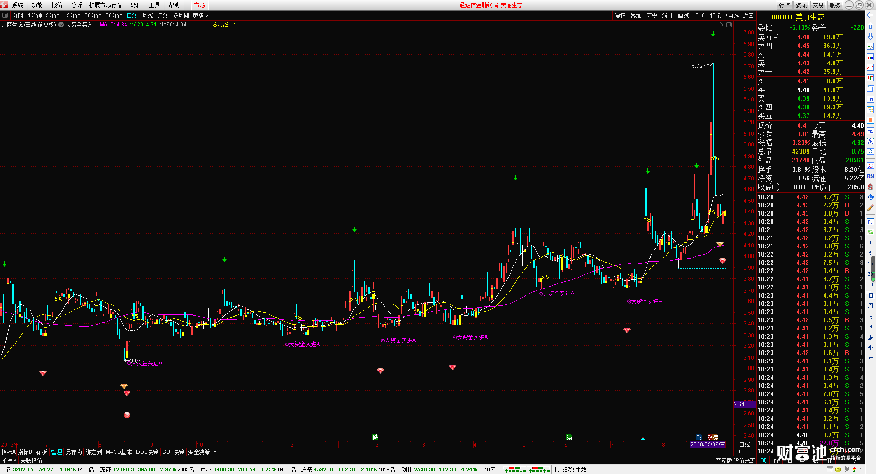This screenshot has height=474, width=876.
Task: Select the pencil drawing tool icon
Action: click(x=870, y=208)
